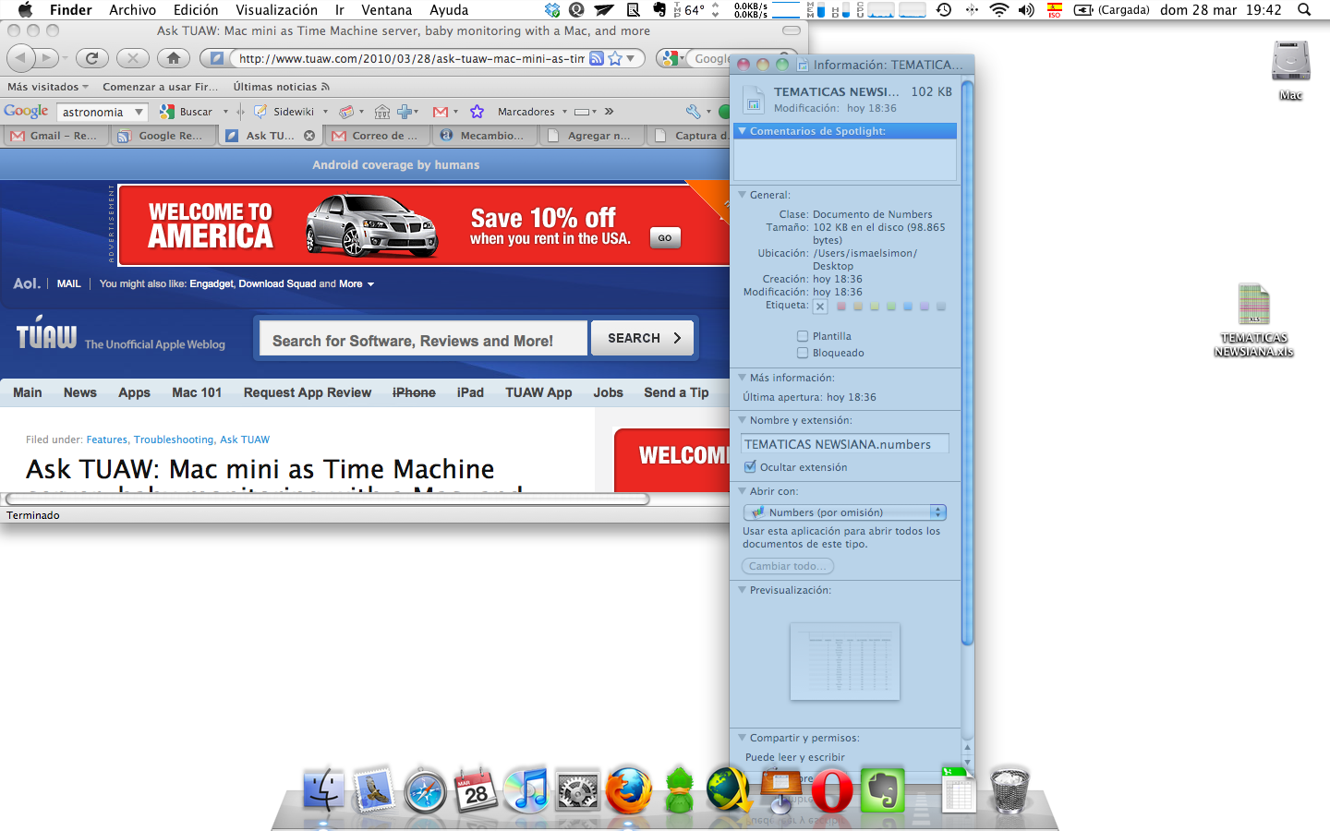Open Spotlight magnifier in menu bar
Viewport: 1330px width, 831px height.
click(1304, 10)
